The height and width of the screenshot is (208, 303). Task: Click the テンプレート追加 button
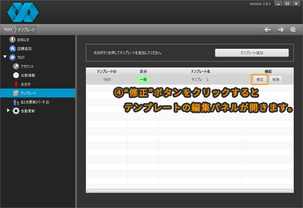(252, 53)
